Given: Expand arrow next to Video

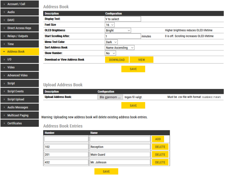Looking at the screenshot, I should coord(4,67).
